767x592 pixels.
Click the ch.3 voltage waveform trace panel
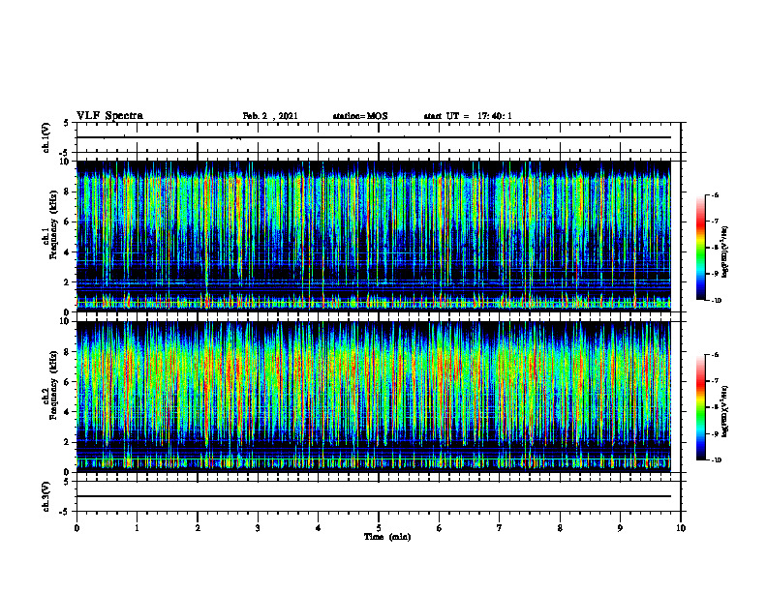[x=379, y=496]
